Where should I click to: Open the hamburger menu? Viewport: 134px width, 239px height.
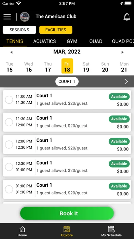tap(7, 17)
